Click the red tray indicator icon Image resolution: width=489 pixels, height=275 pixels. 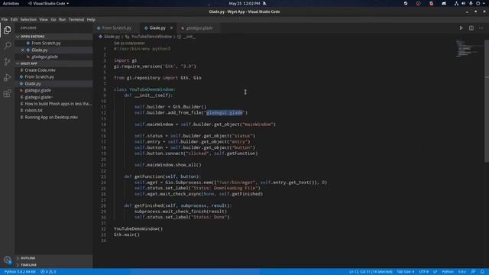(431, 3)
